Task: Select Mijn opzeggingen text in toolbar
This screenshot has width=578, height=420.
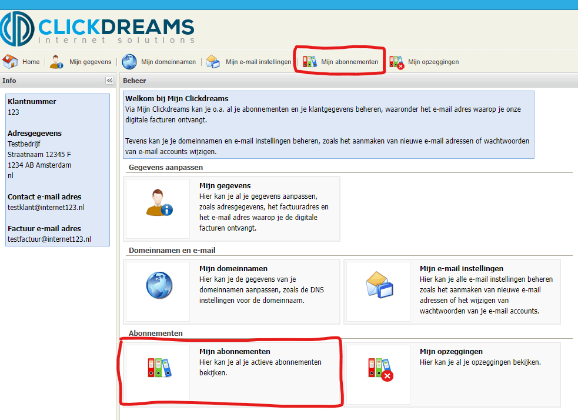Action: click(x=433, y=62)
